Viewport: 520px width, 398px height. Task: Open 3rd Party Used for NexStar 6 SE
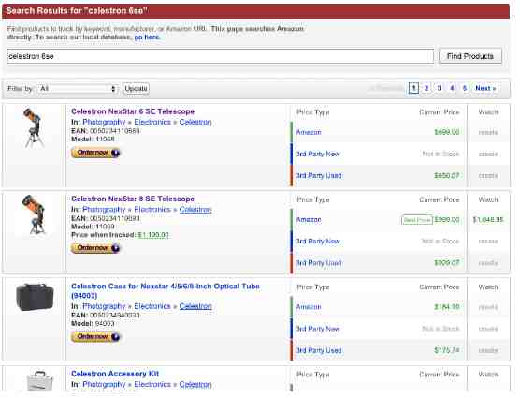(x=319, y=176)
